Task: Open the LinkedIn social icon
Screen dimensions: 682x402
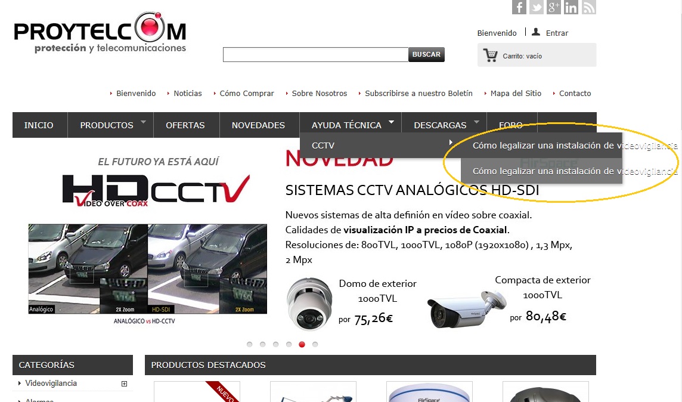Action: pos(571,7)
